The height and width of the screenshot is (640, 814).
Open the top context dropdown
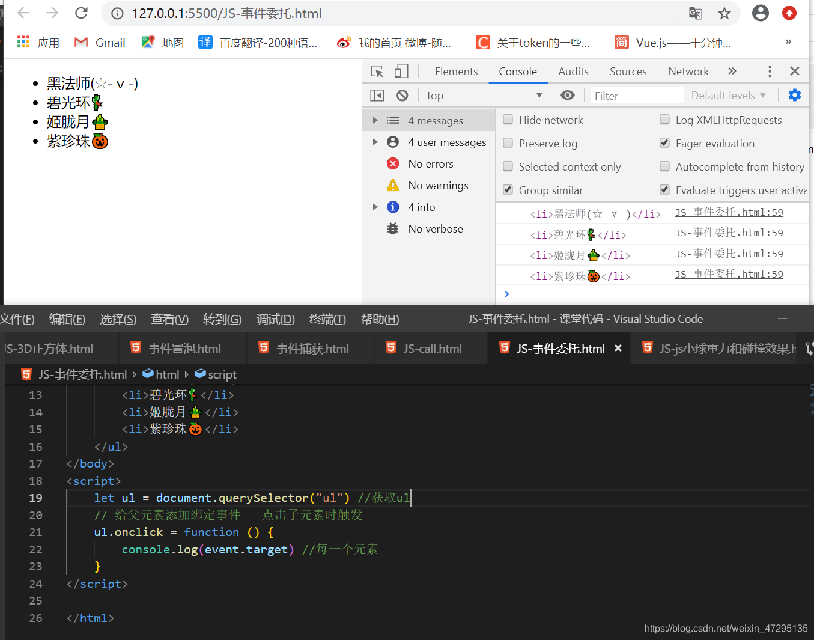[x=484, y=96]
